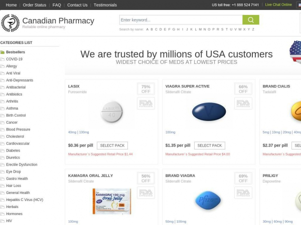Click the folder icon next to Antibiotics
This screenshot has height=225, width=301.
coord(3,94)
